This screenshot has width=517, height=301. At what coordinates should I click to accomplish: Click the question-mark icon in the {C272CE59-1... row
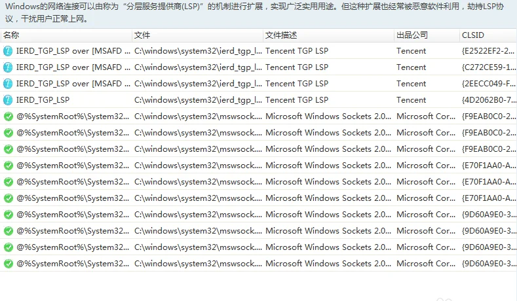[x=8, y=67]
